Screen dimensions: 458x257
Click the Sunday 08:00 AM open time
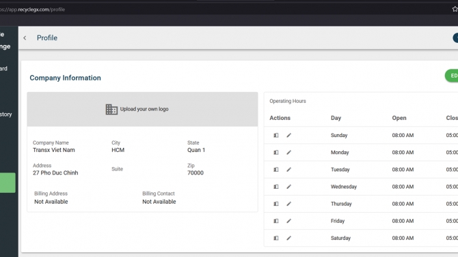[x=403, y=135]
